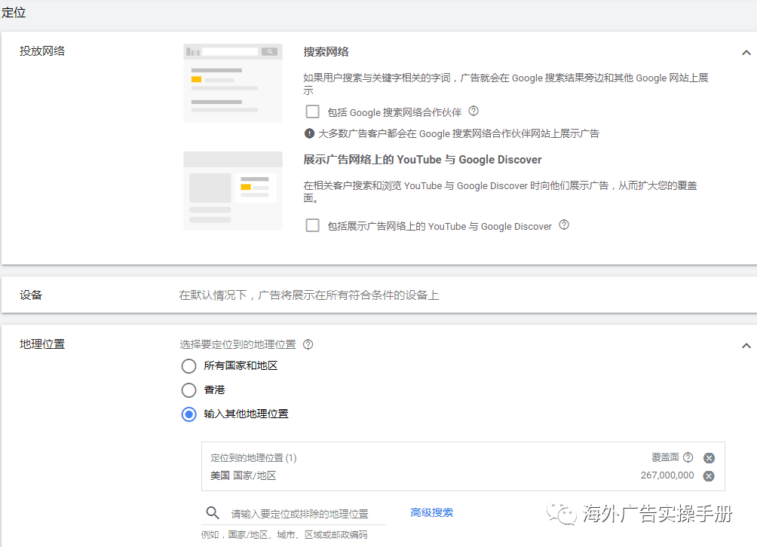The height and width of the screenshot is (547, 757).
Task: Check 包括展示广告网络上的 YouTube 与 Google Discover
Action: click(312, 225)
